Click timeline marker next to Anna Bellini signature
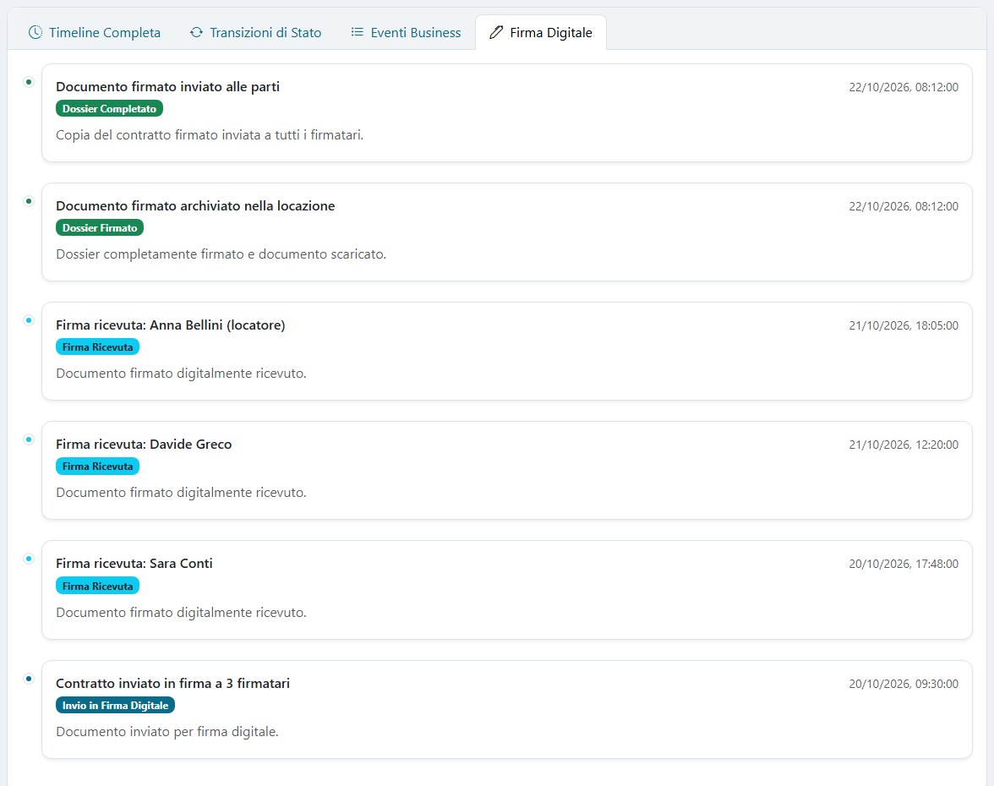This screenshot has height=786, width=994. 29,320
